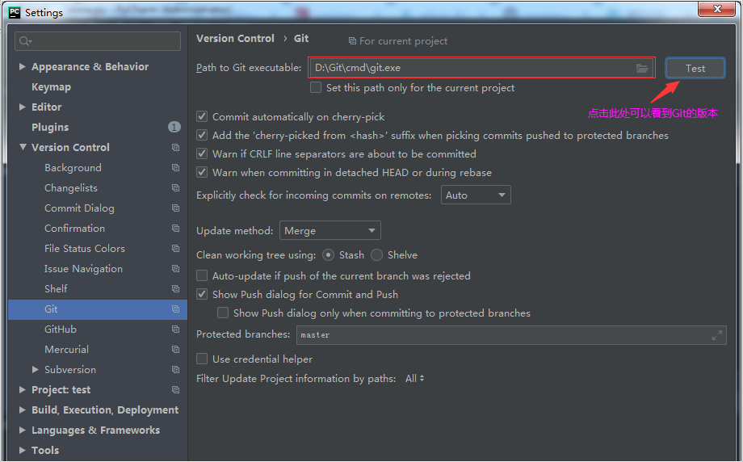Click the search magnifier icon in settings search

25,41
